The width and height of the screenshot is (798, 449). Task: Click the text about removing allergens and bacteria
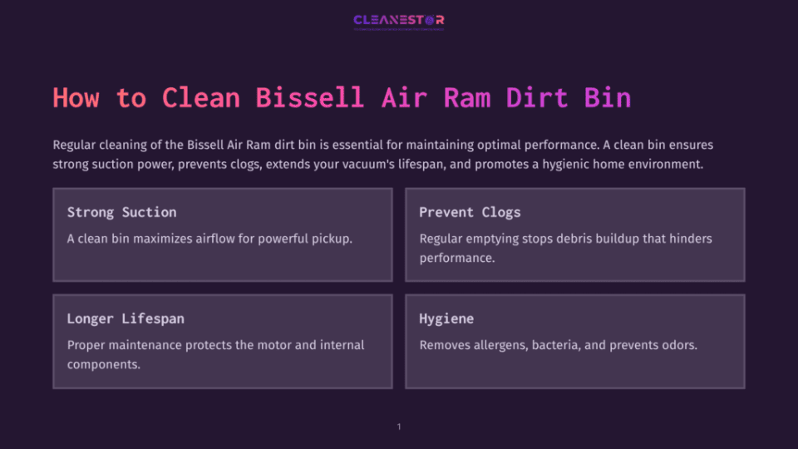(559, 345)
